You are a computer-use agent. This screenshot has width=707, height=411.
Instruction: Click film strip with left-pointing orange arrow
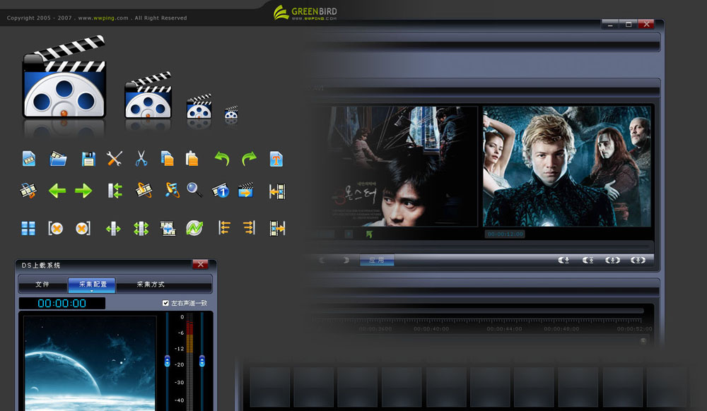click(277, 191)
